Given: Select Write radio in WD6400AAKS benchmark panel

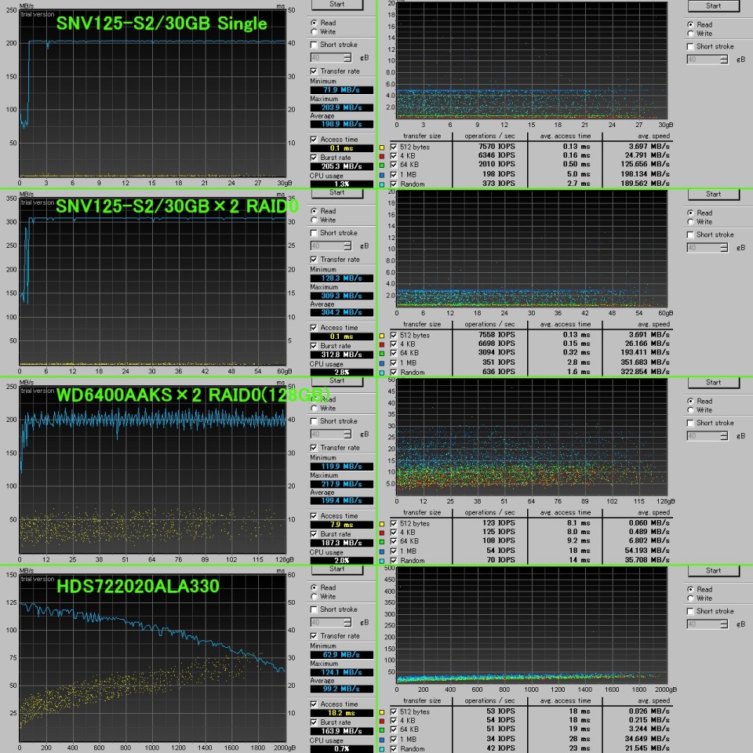Looking at the screenshot, I should point(314,408).
